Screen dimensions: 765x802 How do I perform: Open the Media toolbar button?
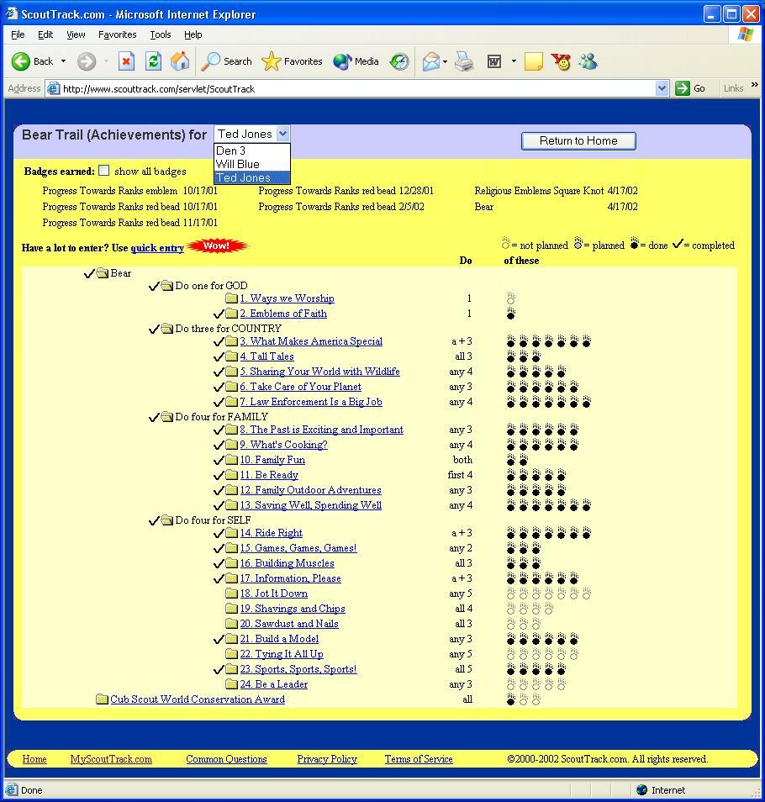click(x=356, y=61)
